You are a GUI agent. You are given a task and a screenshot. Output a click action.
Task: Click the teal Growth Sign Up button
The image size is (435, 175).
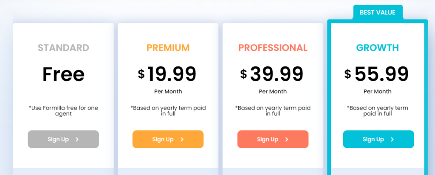click(379, 139)
